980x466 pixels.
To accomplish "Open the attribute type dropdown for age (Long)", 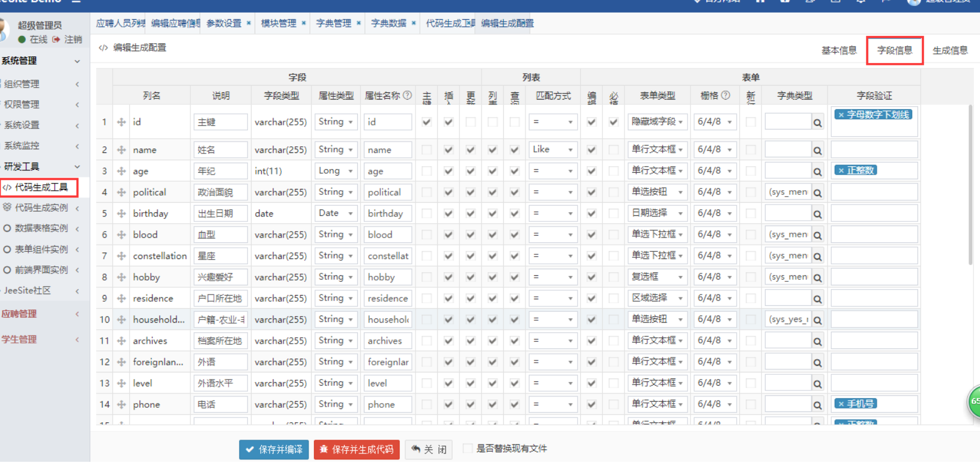I will [336, 171].
